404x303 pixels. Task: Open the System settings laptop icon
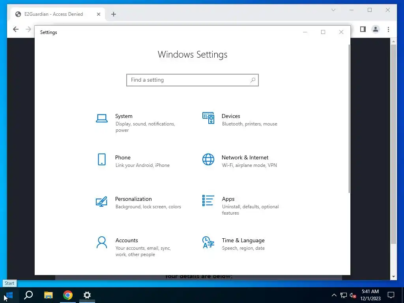point(102,118)
